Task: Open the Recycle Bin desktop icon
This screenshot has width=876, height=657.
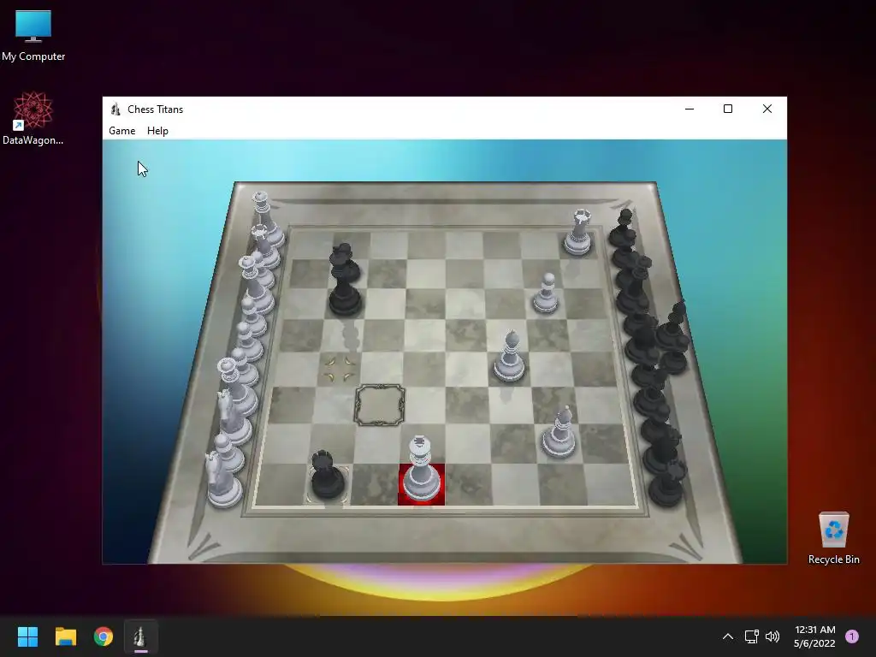Action: pyautogui.click(x=833, y=539)
